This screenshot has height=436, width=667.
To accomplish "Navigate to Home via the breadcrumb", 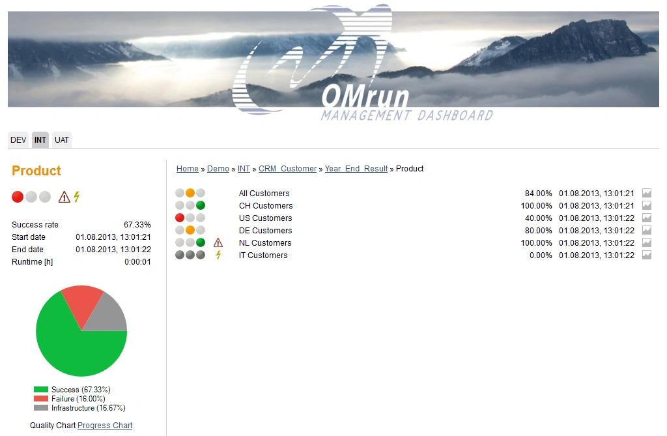I will pyautogui.click(x=187, y=168).
